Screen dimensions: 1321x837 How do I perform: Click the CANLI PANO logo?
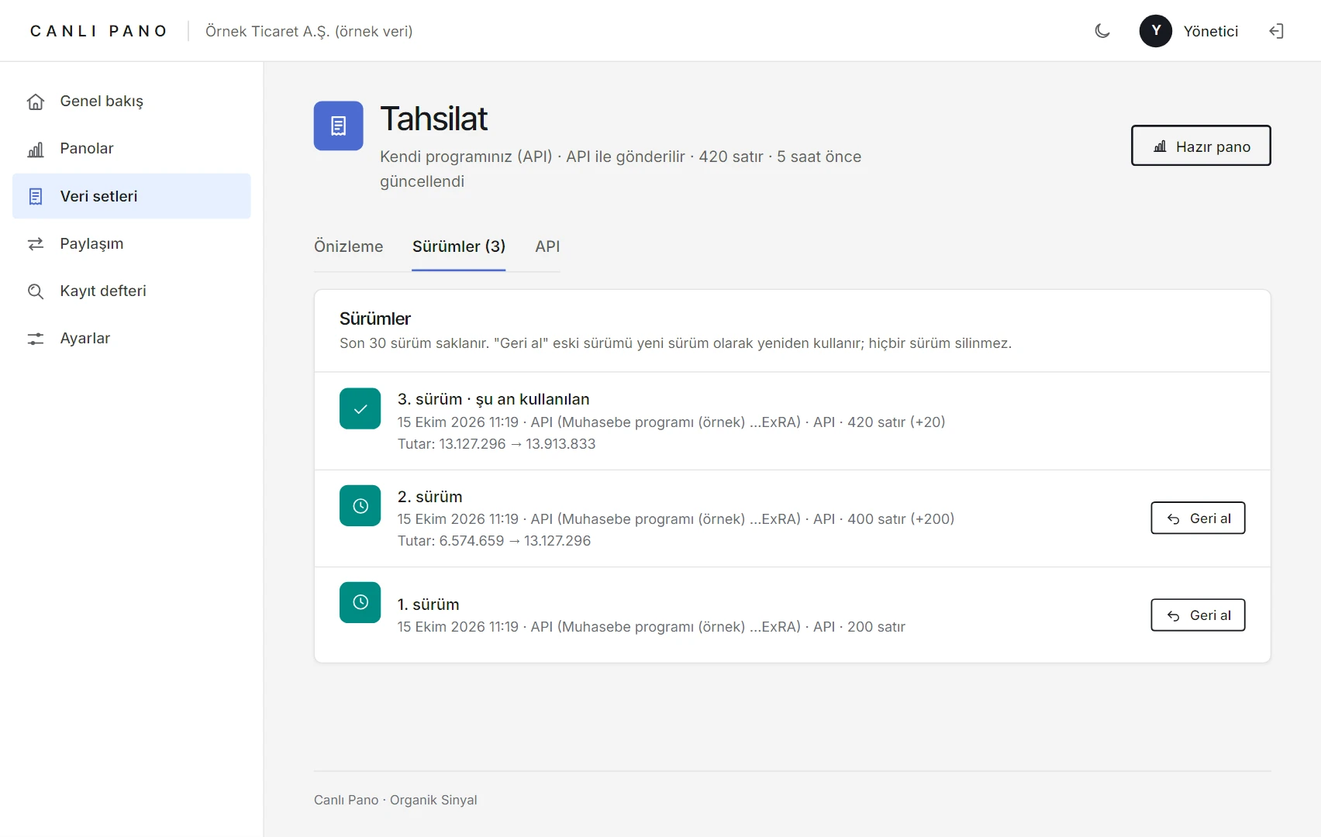pyautogui.click(x=98, y=31)
